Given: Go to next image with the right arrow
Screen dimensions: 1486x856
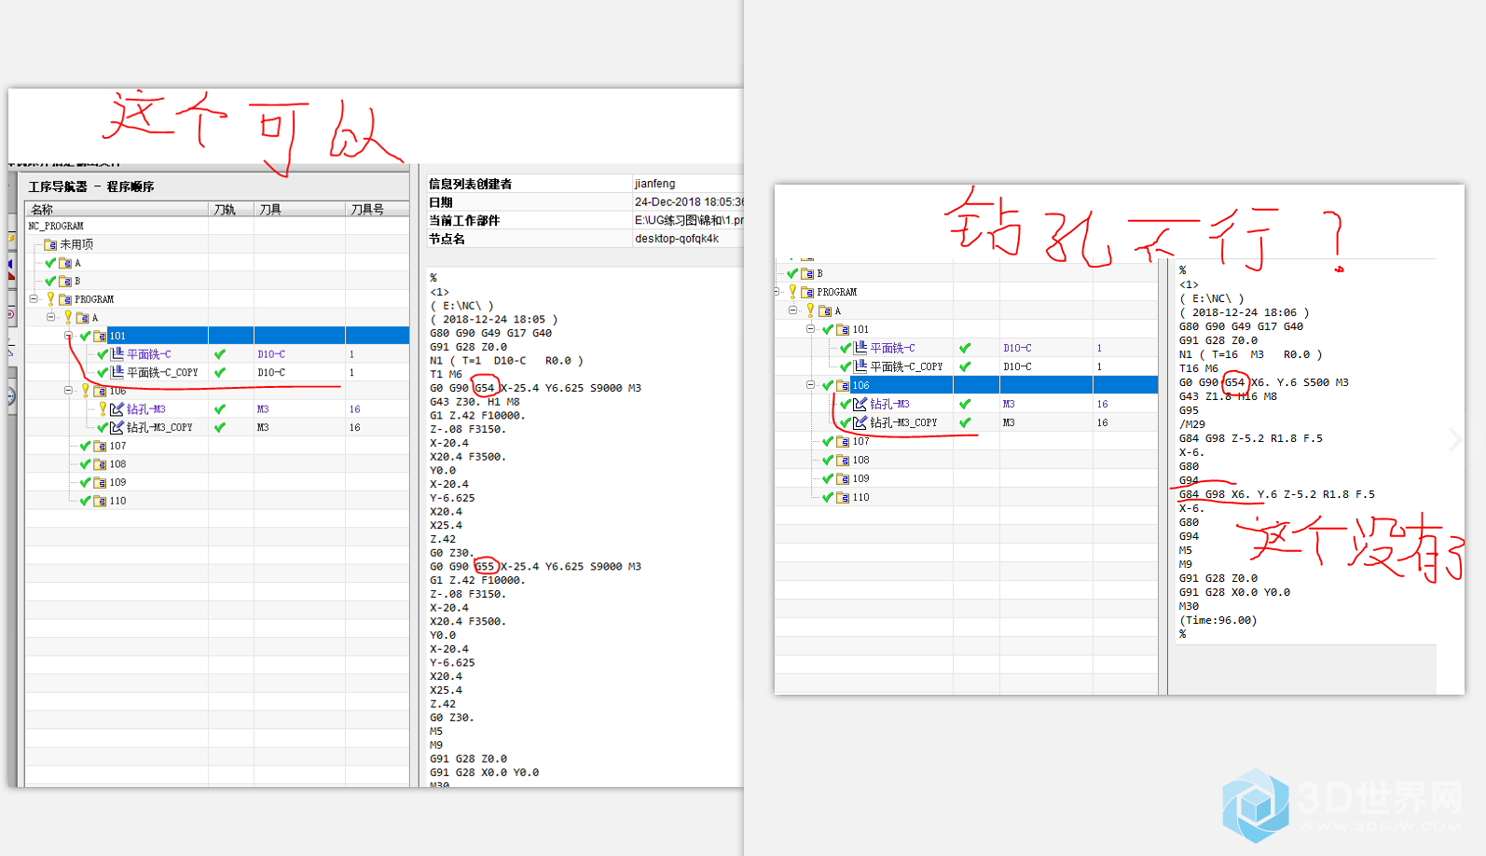Looking at the screenshot, I should [x=1455, y=439].
